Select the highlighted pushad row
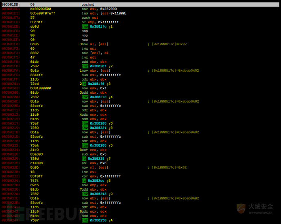This screenshot has width=281, height=224. pyautogui.click(x=140, y=4)
